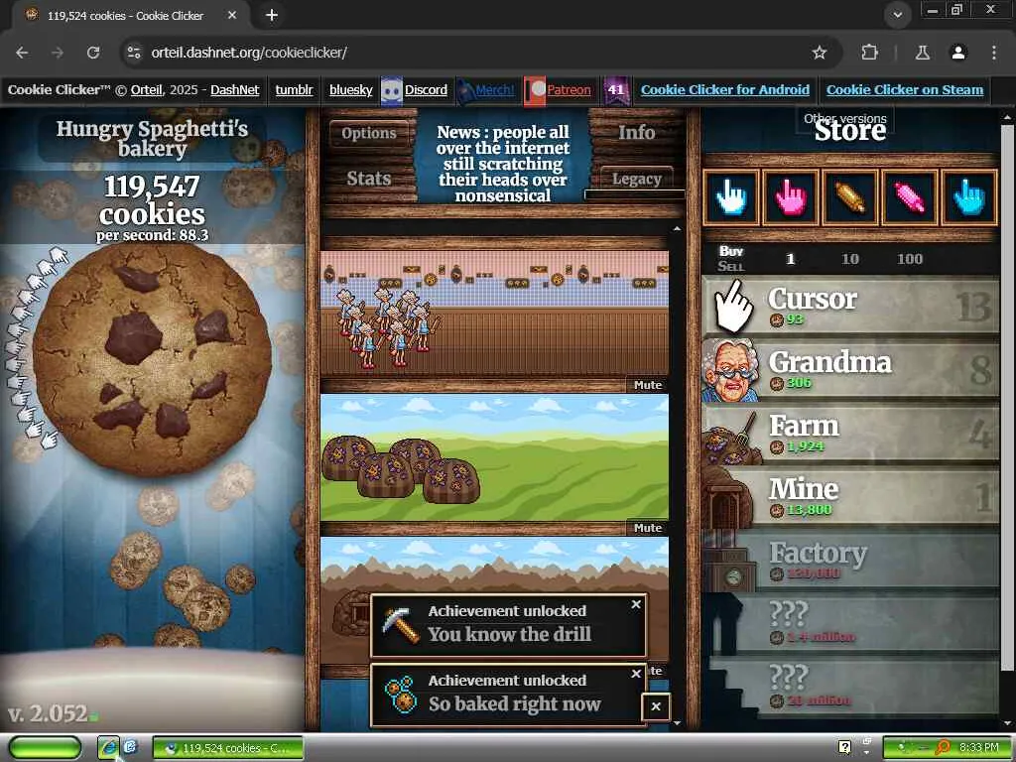Click the browser forward arrow
The image size is (1016, 762).
coord(58,53)
